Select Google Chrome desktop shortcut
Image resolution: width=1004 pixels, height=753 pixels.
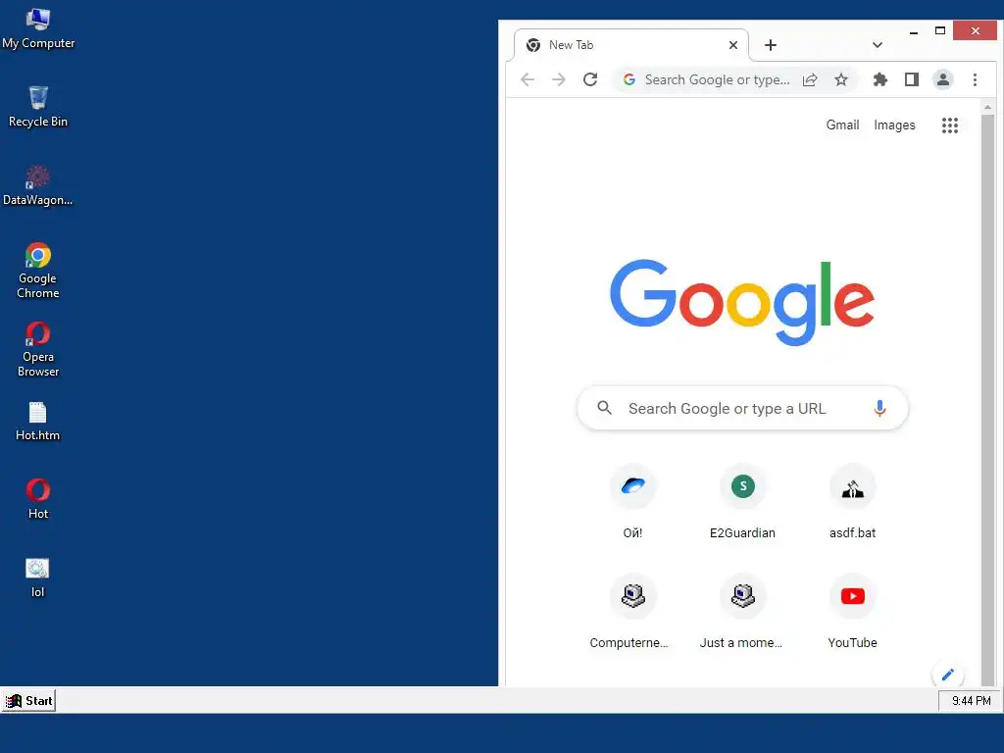point(38,271)
